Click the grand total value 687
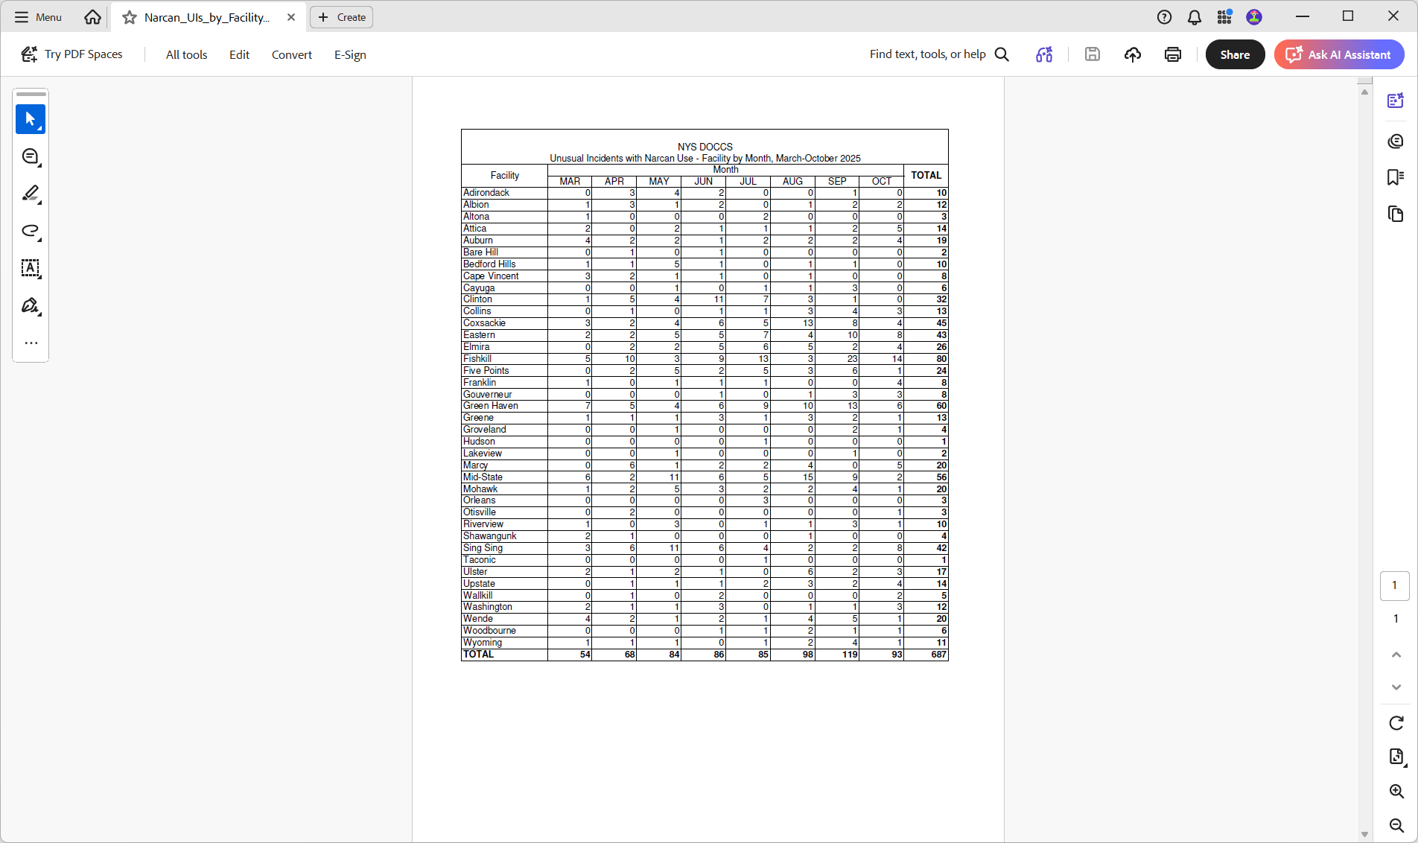The height and width of the screenshot is (843, 1418). [x=938, y=655]
